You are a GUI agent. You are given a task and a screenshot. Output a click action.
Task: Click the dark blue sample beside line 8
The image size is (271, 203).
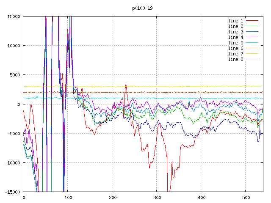(x=252, y=59)
